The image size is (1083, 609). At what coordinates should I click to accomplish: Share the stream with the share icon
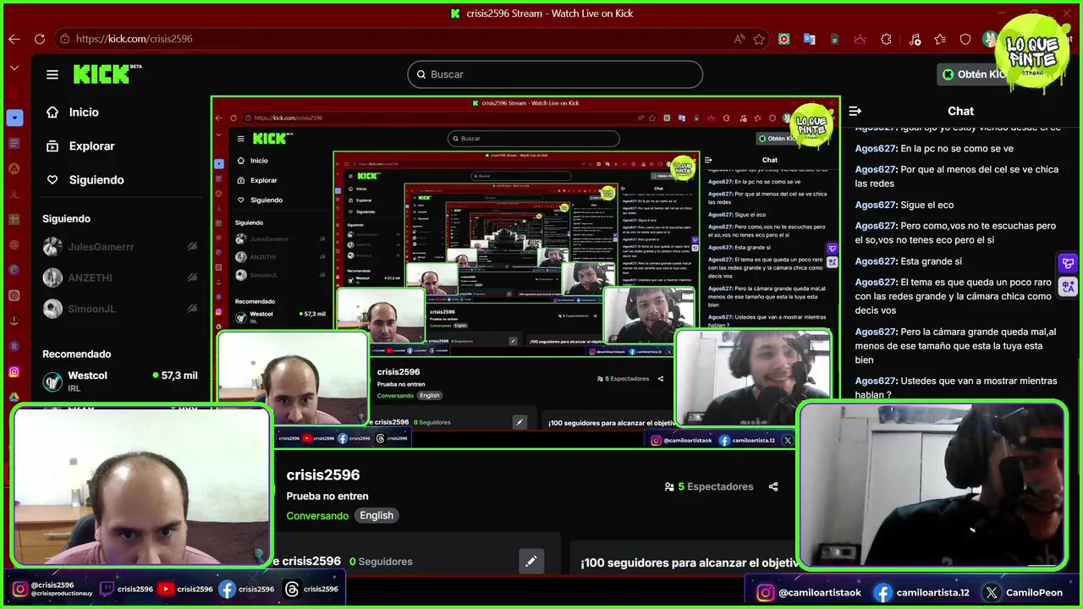coord(773,486)
